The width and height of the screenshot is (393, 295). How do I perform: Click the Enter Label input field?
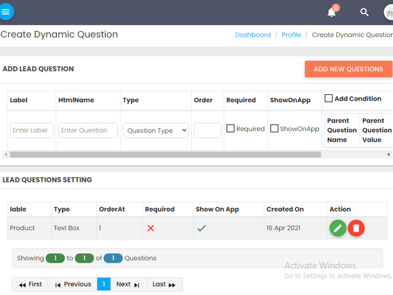[x=31, y=130]
